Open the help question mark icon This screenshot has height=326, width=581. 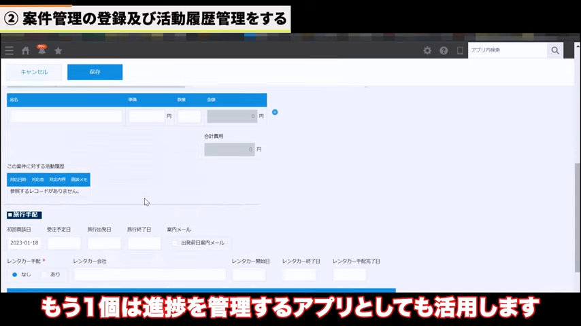coord(444,51)
